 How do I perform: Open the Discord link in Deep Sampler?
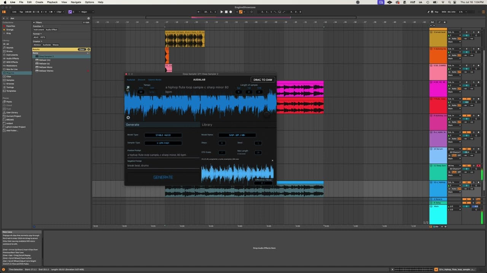pos(142,80)
